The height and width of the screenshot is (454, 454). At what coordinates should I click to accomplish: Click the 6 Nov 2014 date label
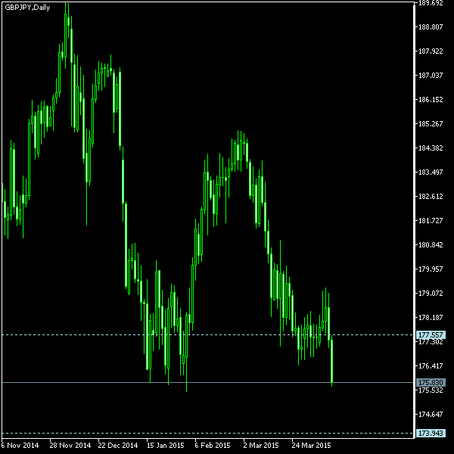coord(20,446)
